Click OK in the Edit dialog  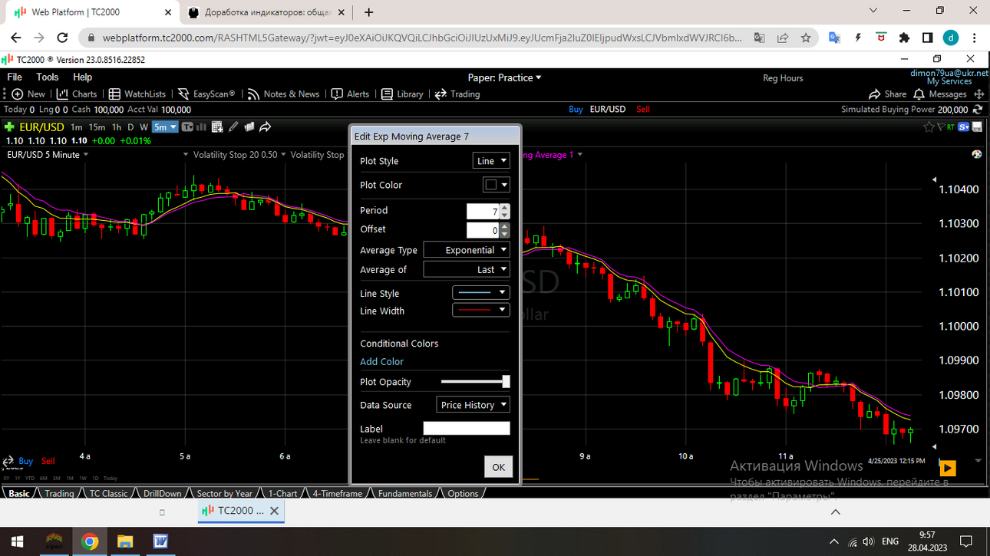pos(498,467)
